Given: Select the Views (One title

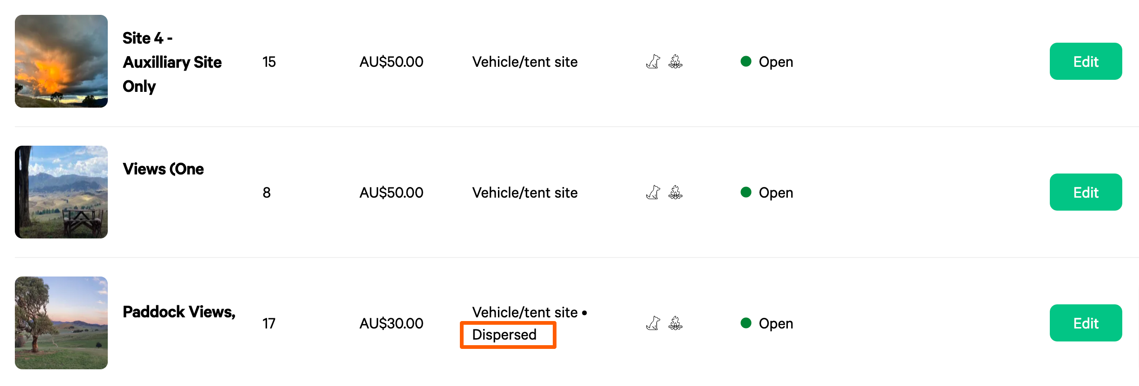Looking at the screenshot, I should click(163, 169).
